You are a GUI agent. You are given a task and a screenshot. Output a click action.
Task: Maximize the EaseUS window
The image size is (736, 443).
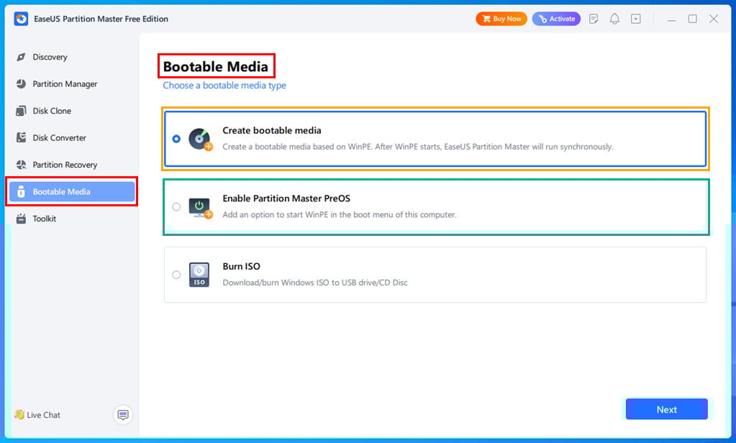tap(692, 19)
